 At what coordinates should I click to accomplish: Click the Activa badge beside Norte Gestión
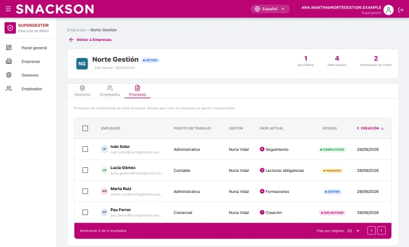point(150,60)
